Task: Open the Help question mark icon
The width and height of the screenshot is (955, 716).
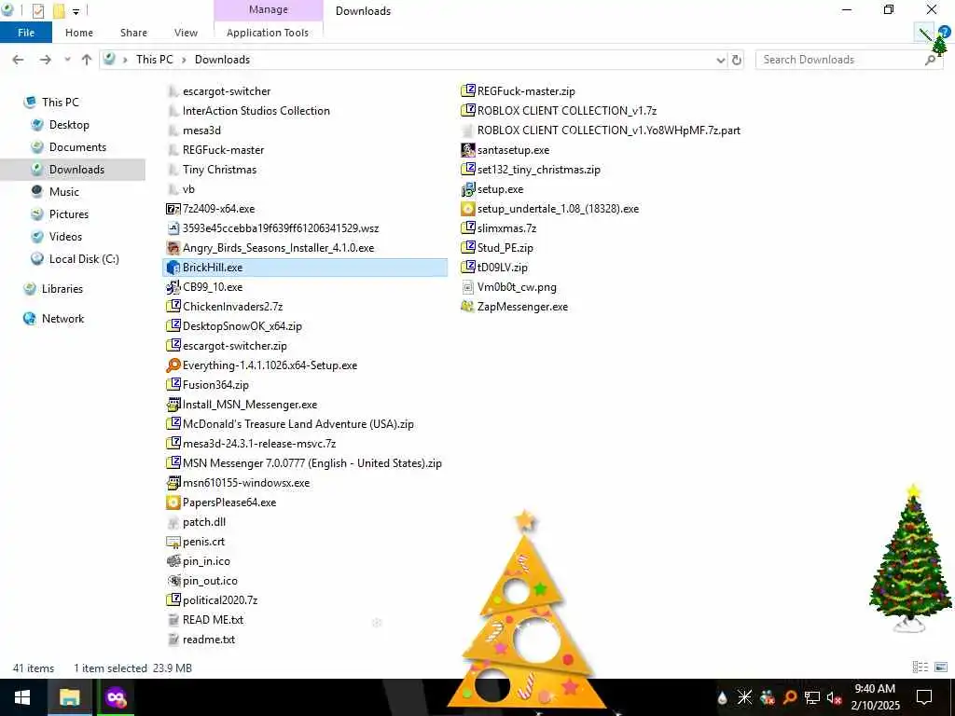Action: click(944, 32)
